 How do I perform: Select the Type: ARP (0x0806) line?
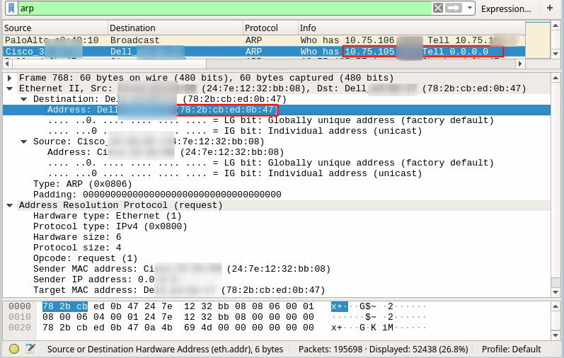coord(276,184)
